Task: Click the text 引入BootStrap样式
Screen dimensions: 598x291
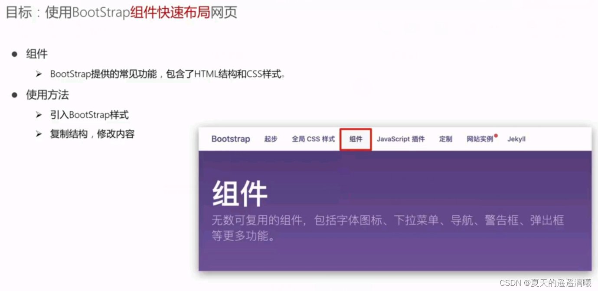Action: click(x=89, y=115)
